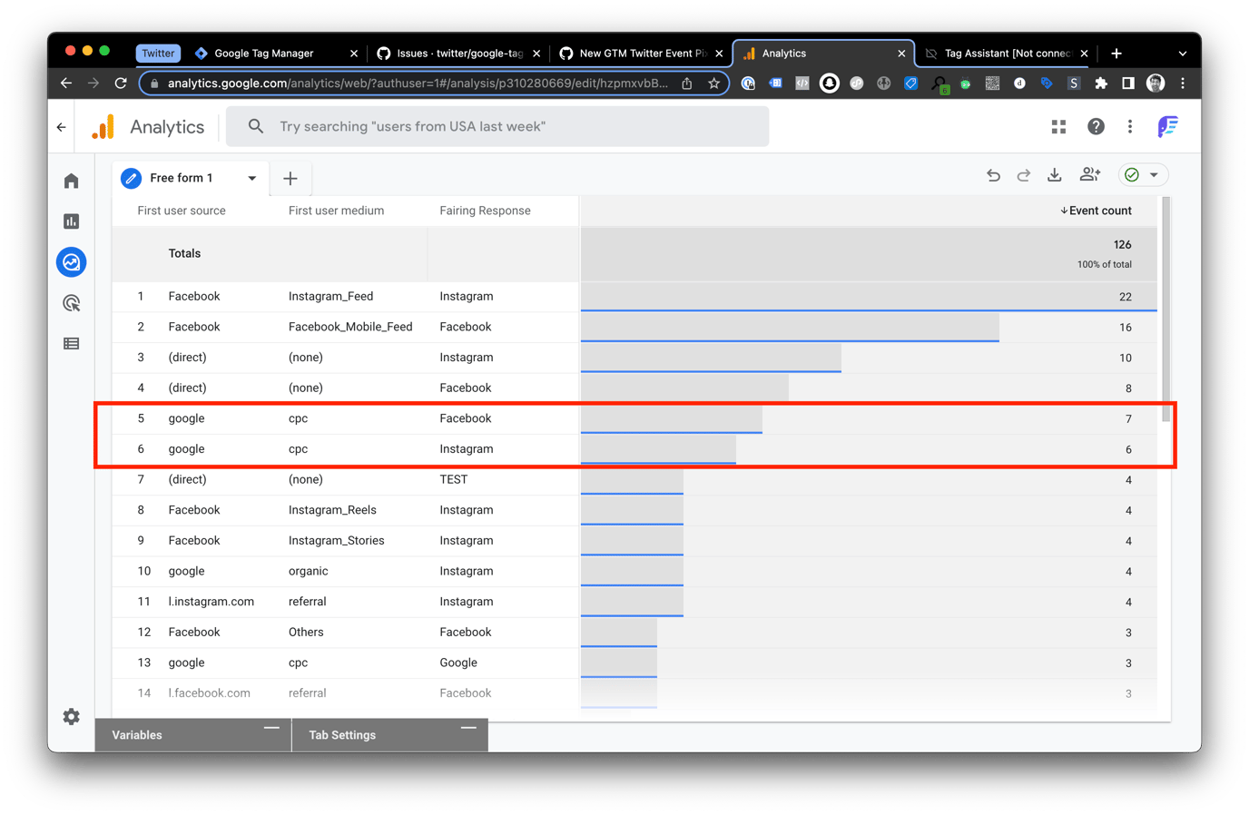Click the undo arrow in exploration toolbar
Screen dimensions: 1249x815
click(993, 175)
